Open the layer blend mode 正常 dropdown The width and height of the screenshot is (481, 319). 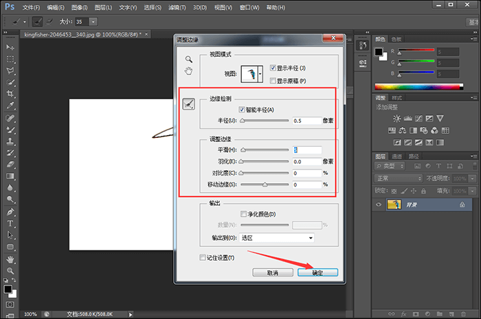pos(398,178)
